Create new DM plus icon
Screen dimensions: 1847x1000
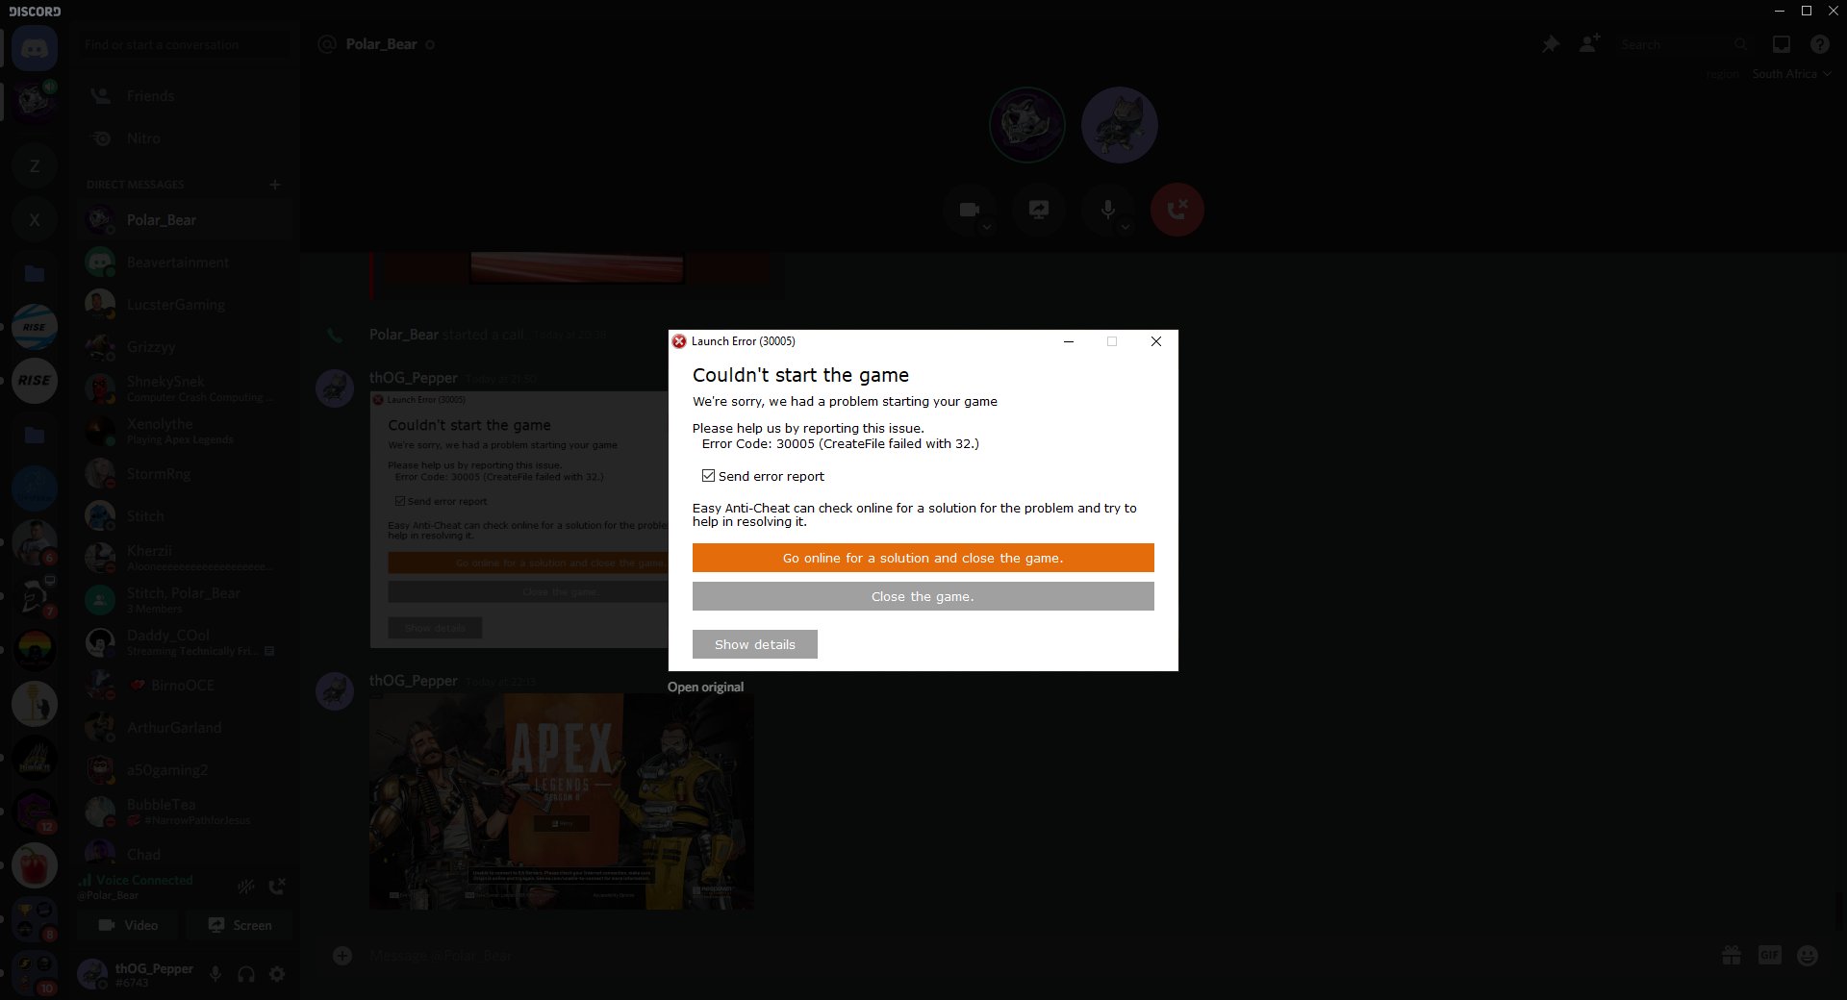[x=275, y=184]
